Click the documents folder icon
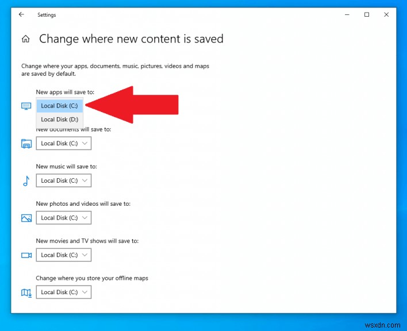Screen dimensions: 407x331 click(x=26, y=144)
